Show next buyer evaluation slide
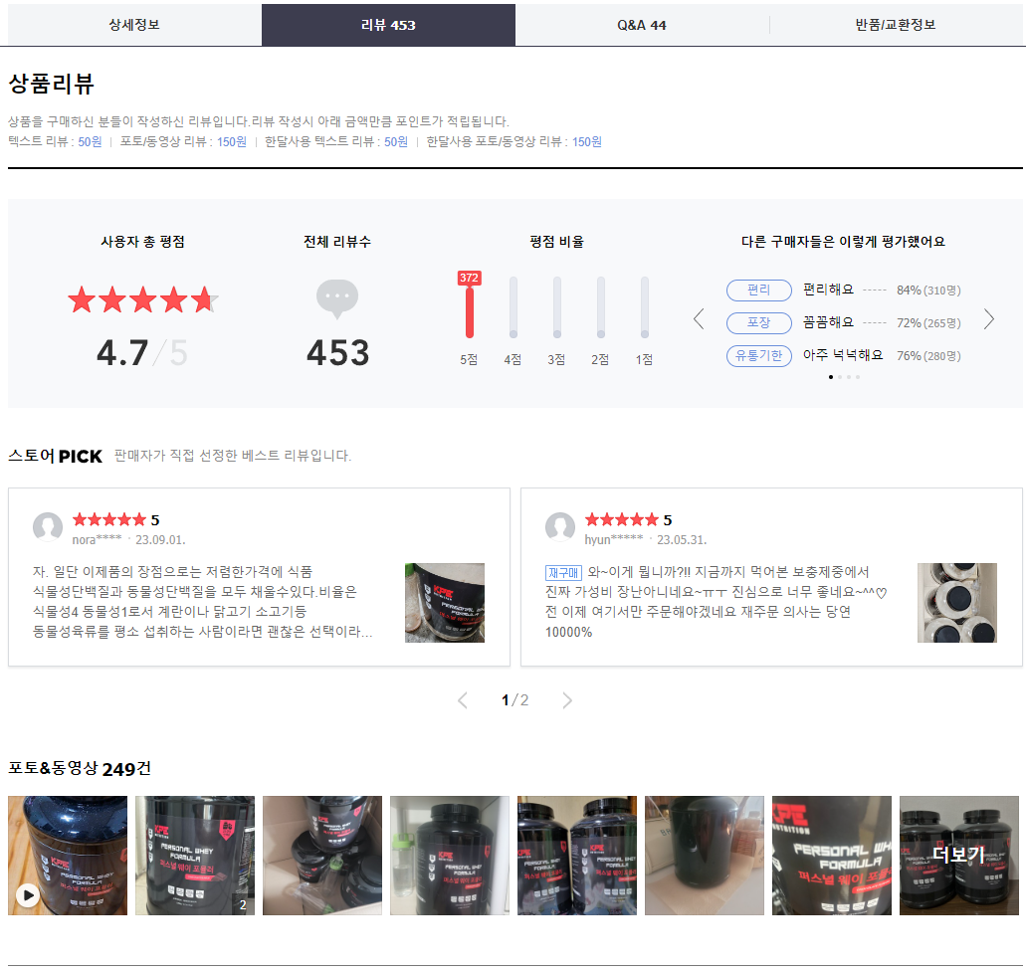This screenshot has width=1026, height=970. tap(989, 319)
